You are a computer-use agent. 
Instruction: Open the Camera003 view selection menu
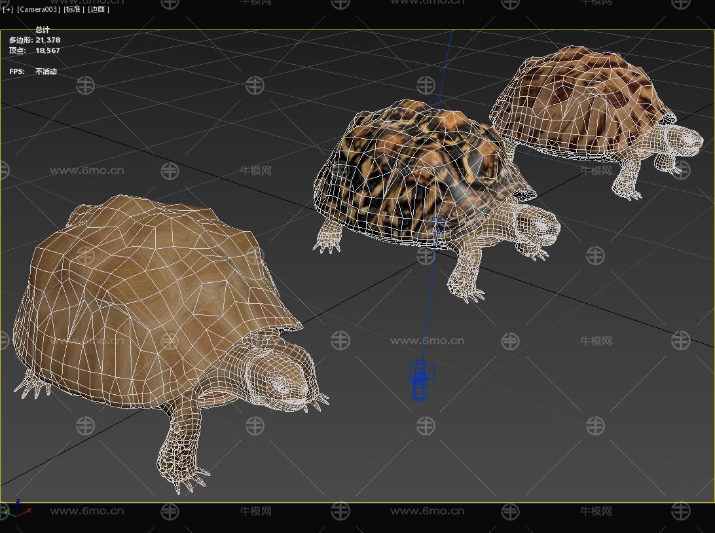(38, 10)
